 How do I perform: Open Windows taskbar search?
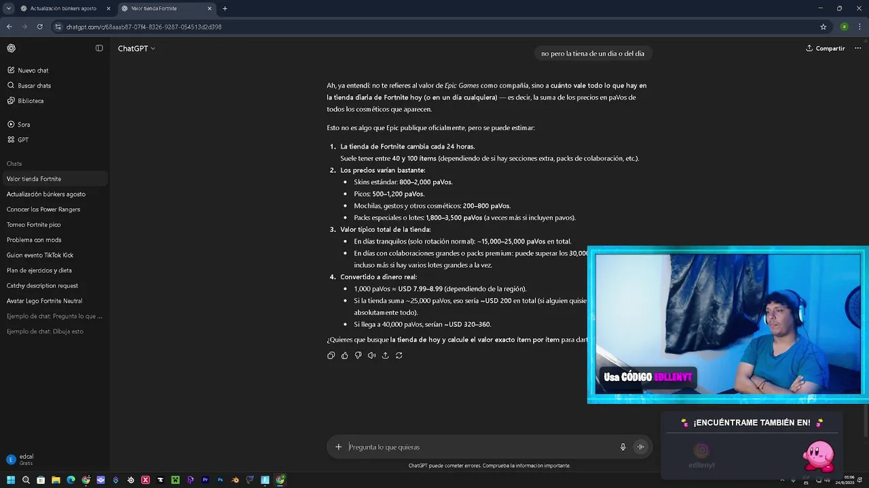[x=26, y=480]
